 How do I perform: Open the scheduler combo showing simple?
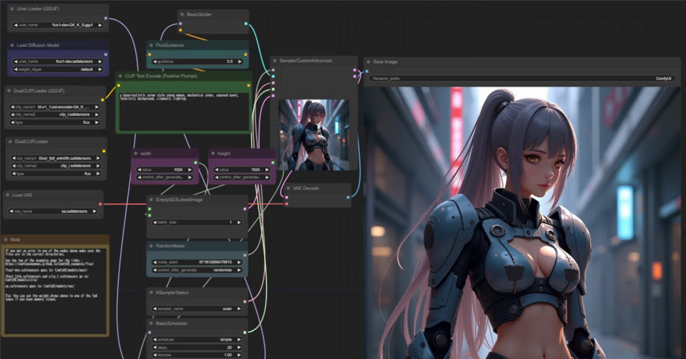coord(197,340)
